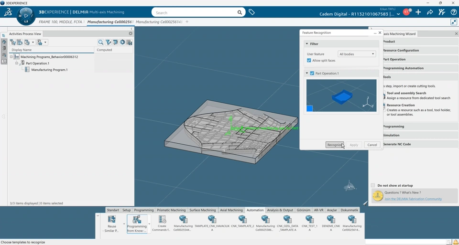
Task: Switch to the Prismatic Machining tab
Action: [171, 210]
